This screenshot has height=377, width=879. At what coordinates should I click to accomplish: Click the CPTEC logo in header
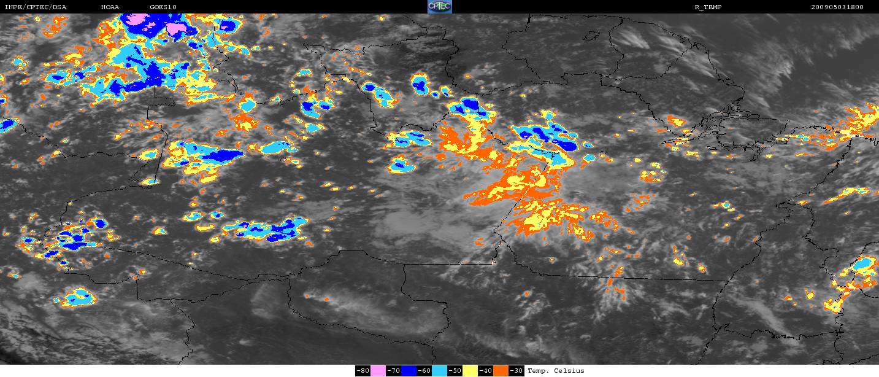pos(439,7)
